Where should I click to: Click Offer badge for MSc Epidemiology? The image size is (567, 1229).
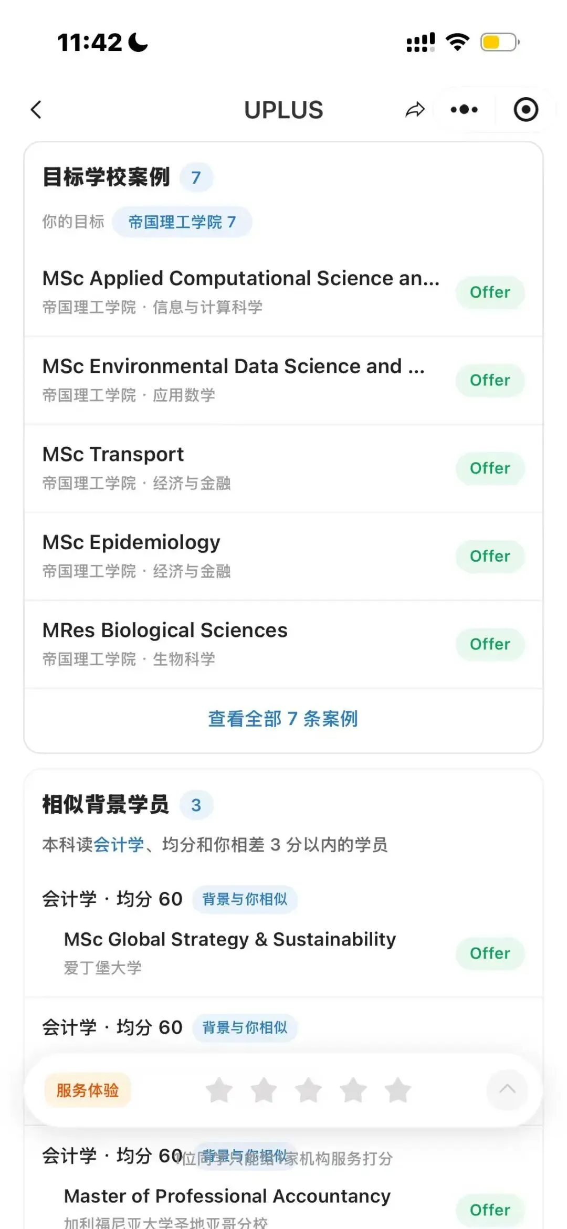(x=490, y=556)
